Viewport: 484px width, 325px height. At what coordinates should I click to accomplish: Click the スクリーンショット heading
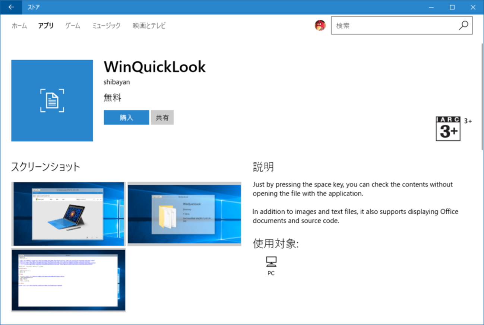click(x=45, y=167)
